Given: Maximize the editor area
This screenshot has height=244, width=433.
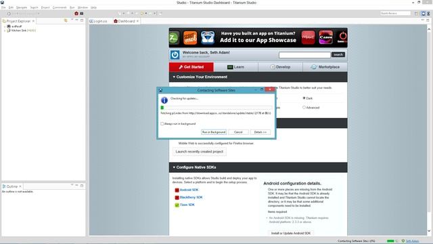Looking at the screenshot, I should click(428, 20).
